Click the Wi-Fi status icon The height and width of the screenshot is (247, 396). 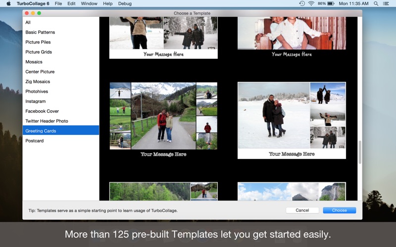point(311,3)
